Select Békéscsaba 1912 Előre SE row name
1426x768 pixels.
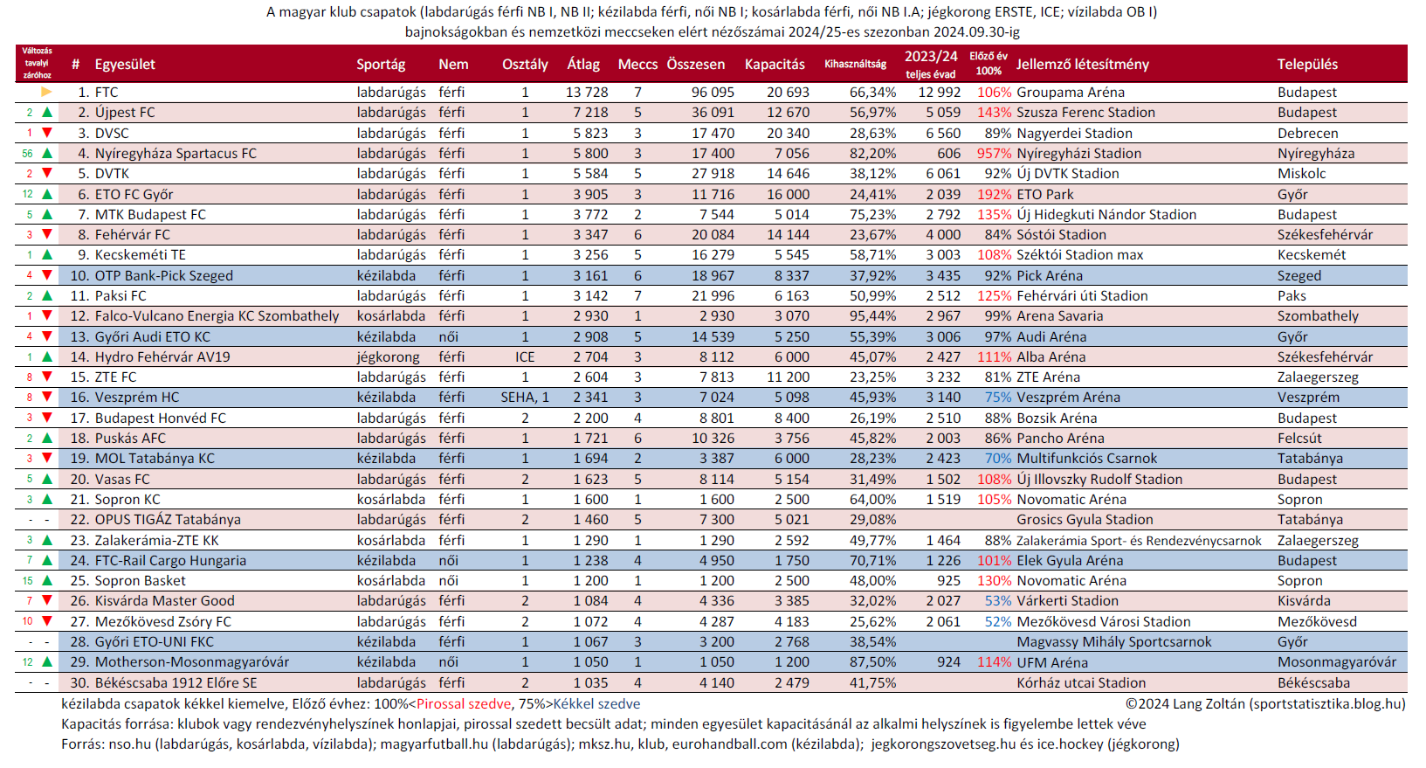click(176, 682)
